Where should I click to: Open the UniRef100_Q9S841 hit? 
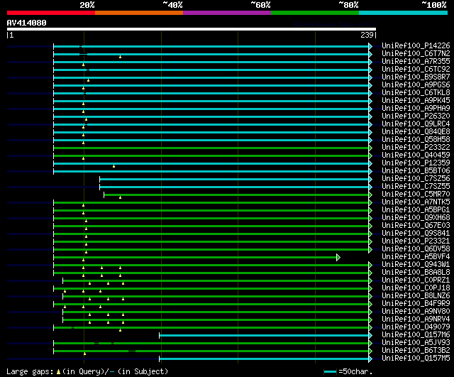click(x=416, y=234)
